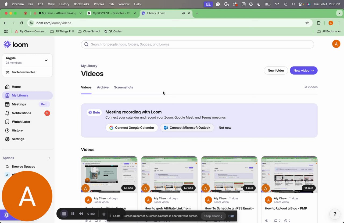Switch to the My REVOLVE - Favorites tab
Screen dimensions: 344x223
pyautogui.click(x=112, y=13)
